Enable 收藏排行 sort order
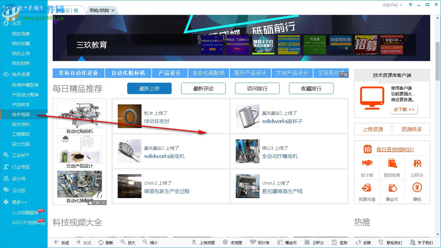The image size is (441, 248). pyautogui.click(x=311, y=88)
